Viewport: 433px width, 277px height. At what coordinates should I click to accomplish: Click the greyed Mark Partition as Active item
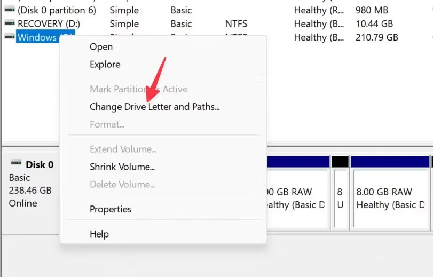pos(139,89)
